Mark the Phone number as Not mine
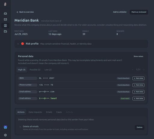 coord(138,85)
